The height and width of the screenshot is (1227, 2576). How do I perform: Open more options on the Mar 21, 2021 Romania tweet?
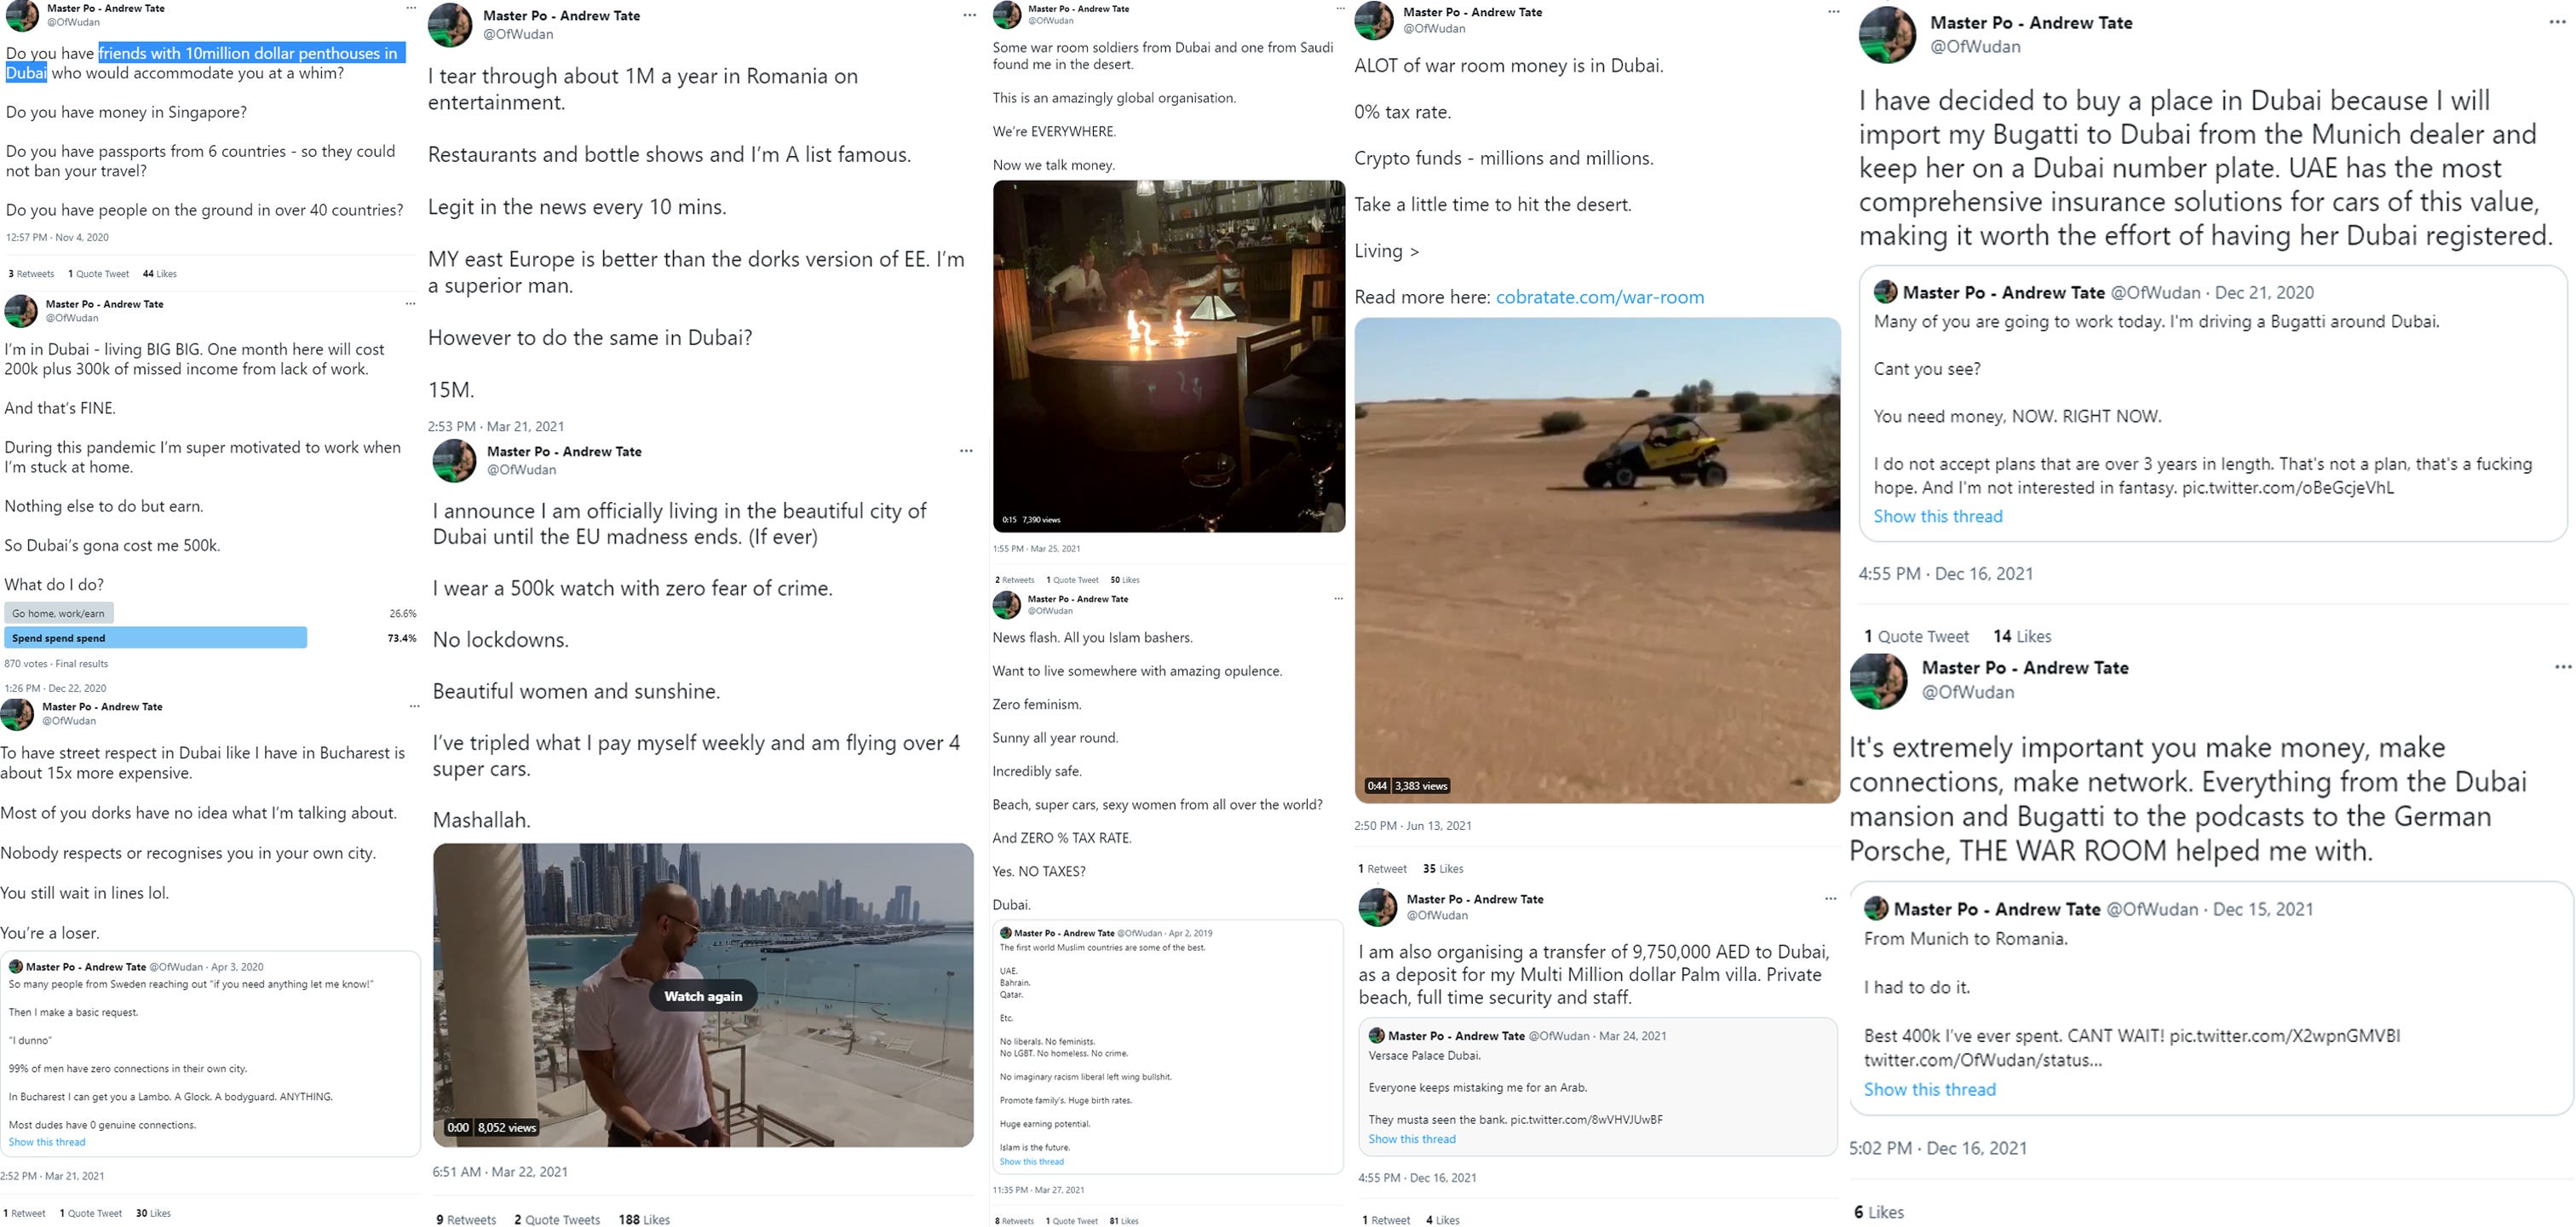(x=969, y=16)
